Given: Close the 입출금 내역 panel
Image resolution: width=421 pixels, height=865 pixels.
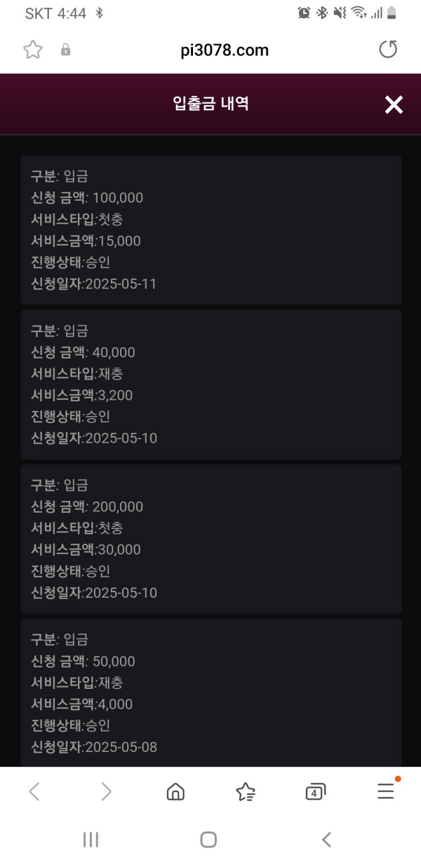Looking at the screenshot, I should click(x=394, y=105).
